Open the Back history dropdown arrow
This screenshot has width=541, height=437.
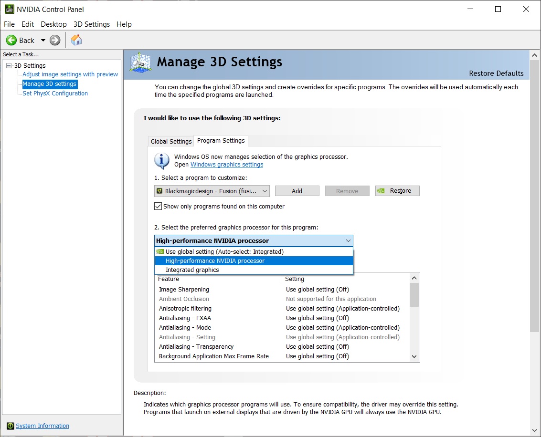pos(43,41)
